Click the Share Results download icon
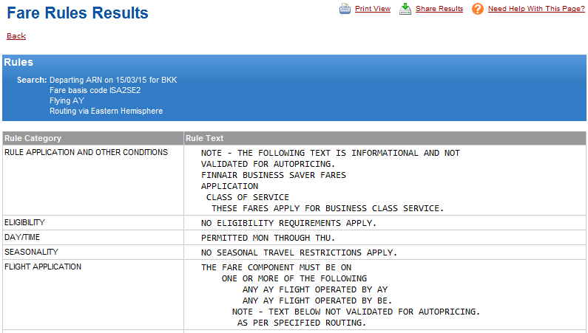 point(405,9)
